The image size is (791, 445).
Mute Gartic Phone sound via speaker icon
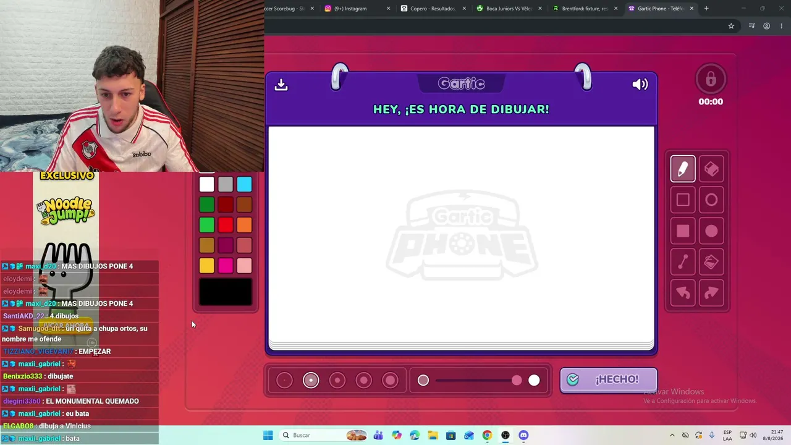point(640,84)
